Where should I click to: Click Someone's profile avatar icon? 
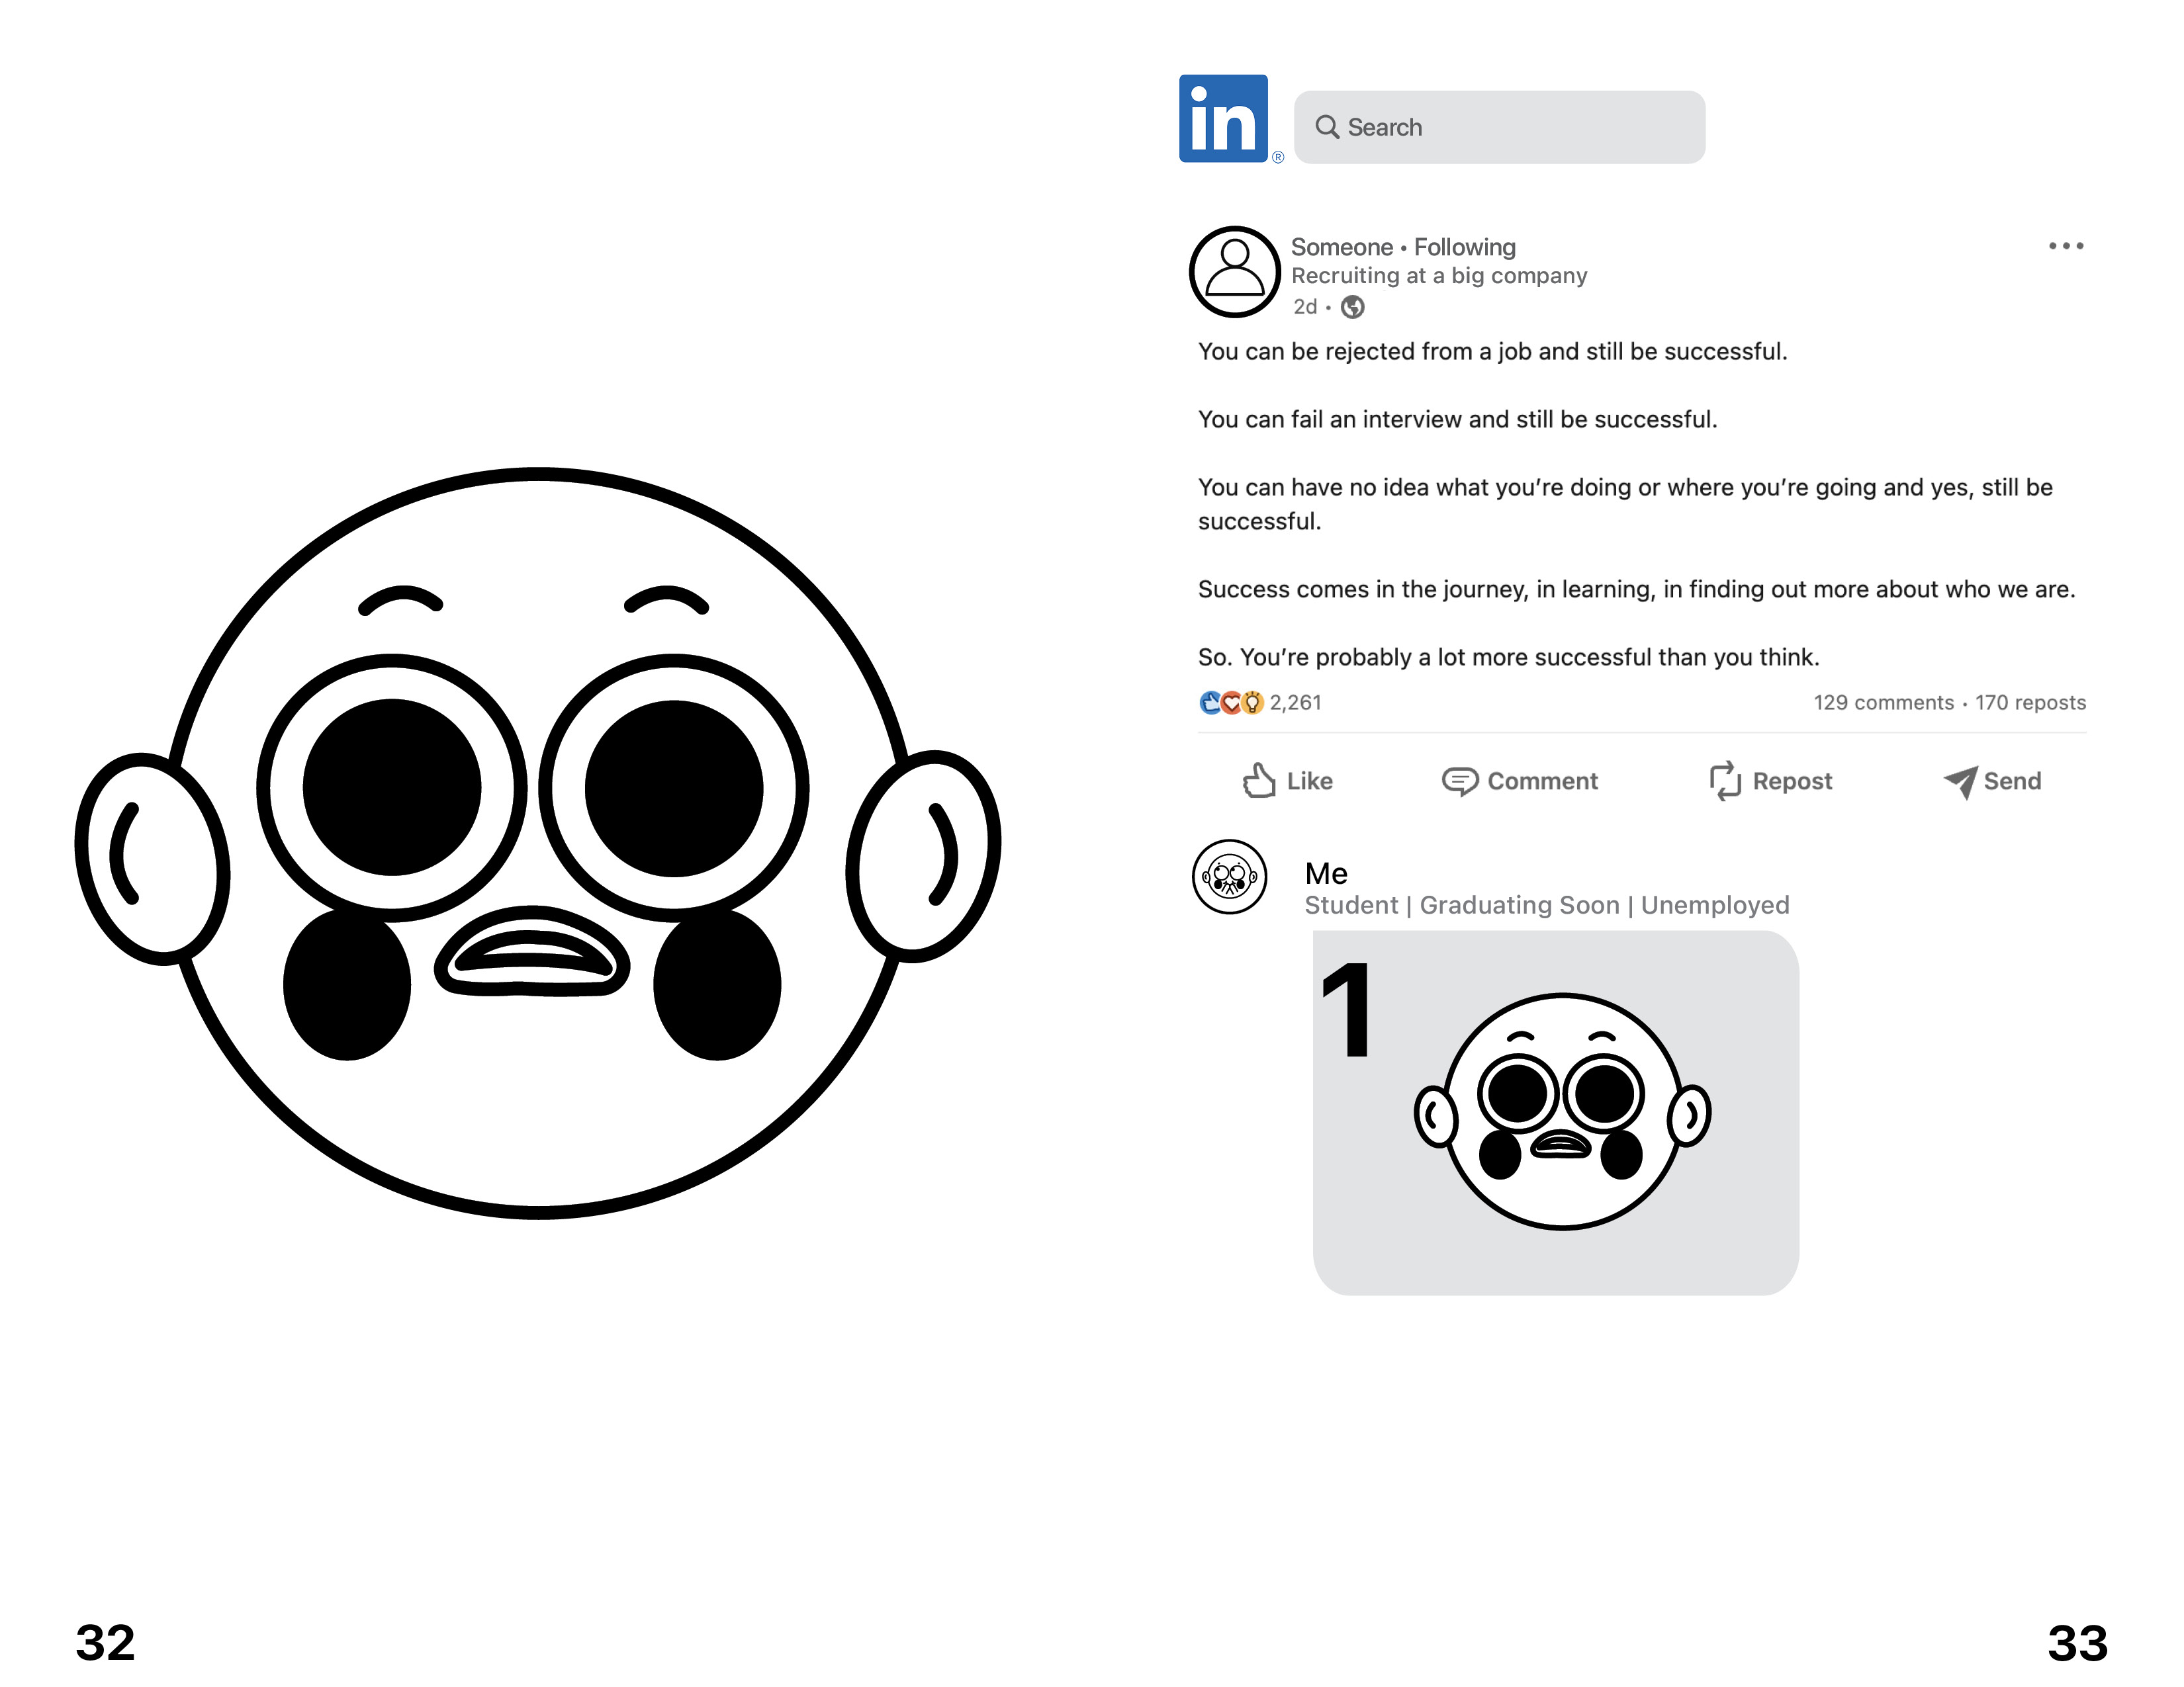1235,272
